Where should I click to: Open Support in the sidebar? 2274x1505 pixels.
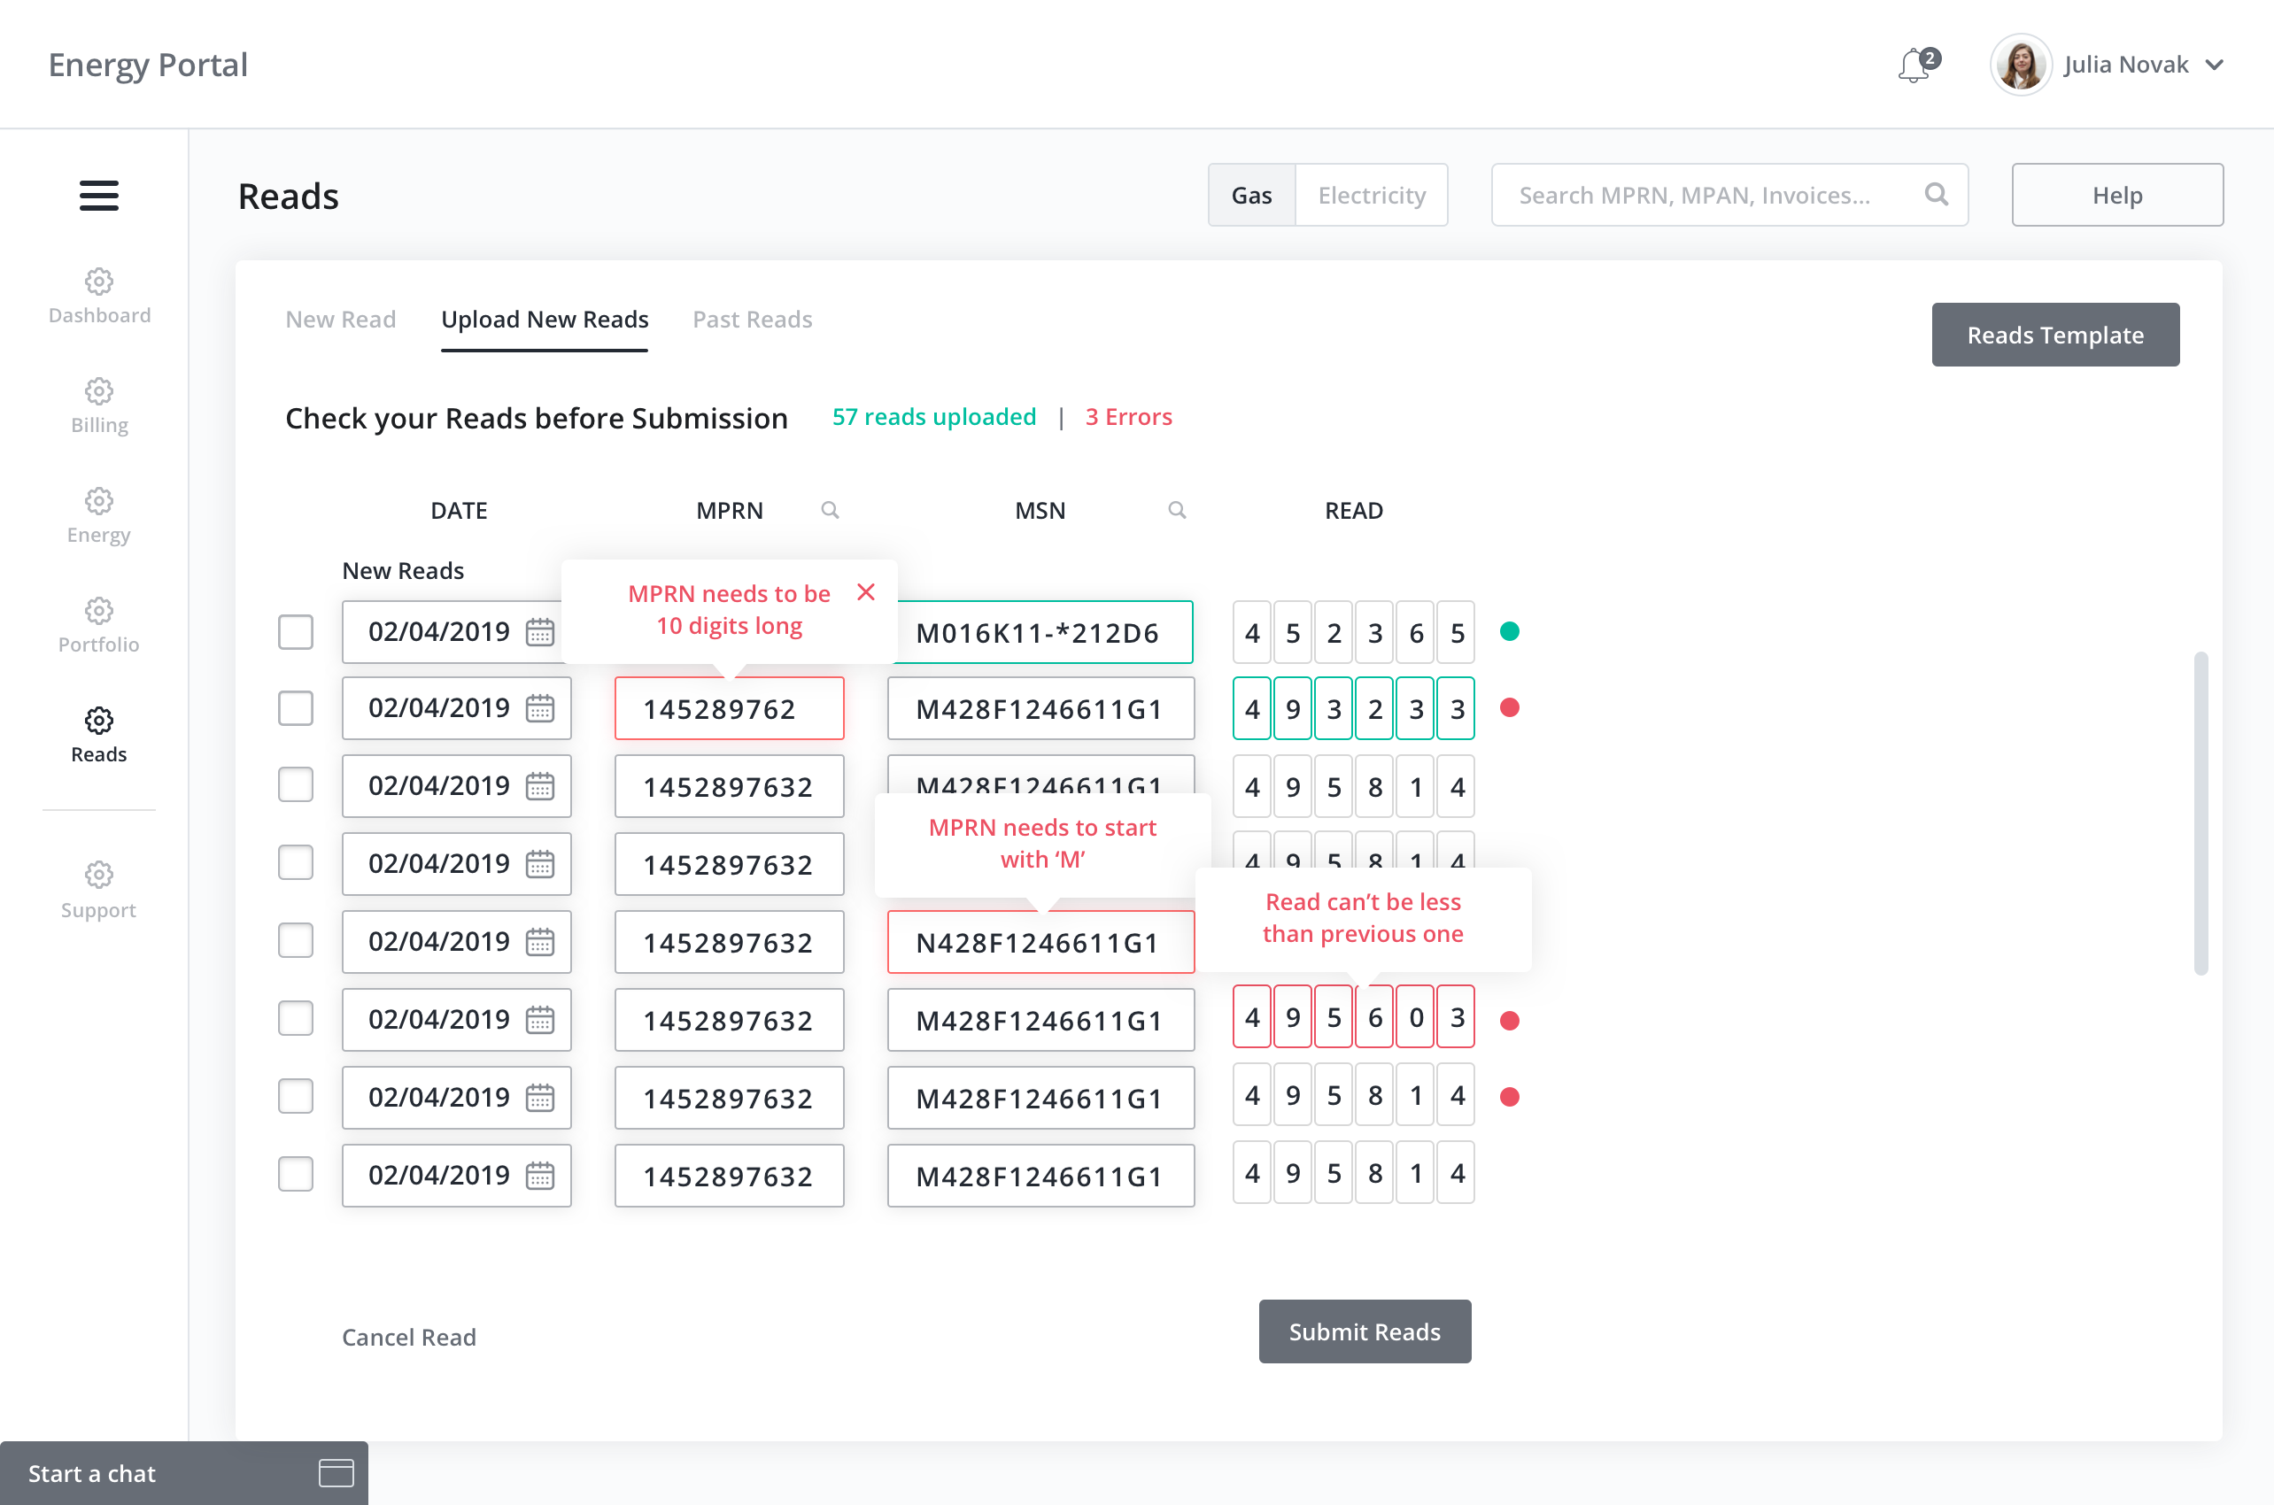(99, 891)
